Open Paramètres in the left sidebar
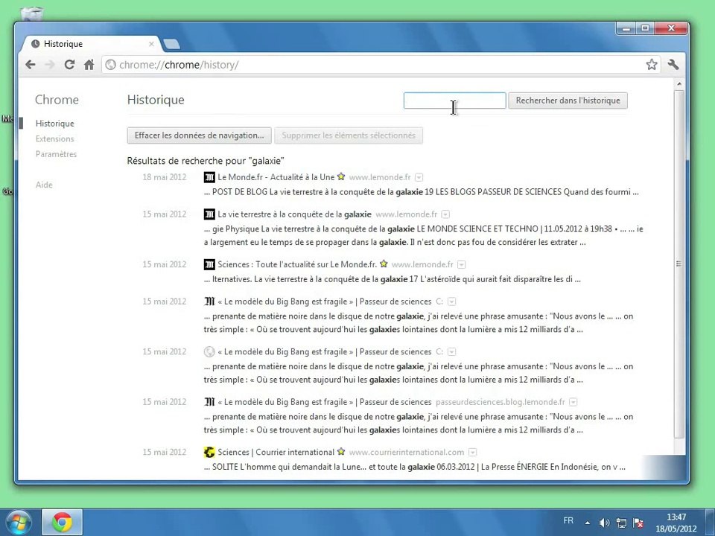Screen dimensions: 715x536 [x=56, y=154]
